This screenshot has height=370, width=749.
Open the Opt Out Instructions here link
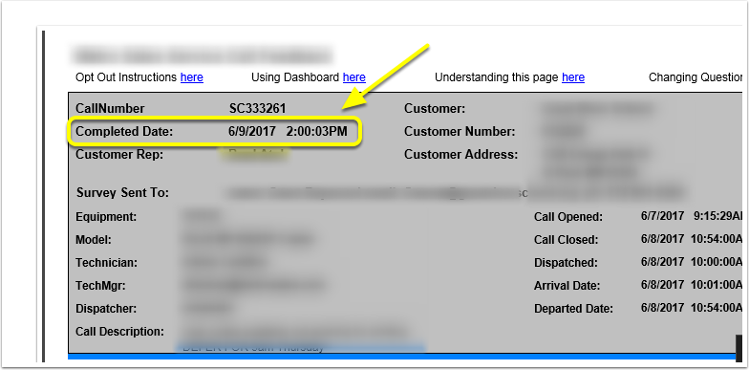pyautogui.click(x=191, y=77)
